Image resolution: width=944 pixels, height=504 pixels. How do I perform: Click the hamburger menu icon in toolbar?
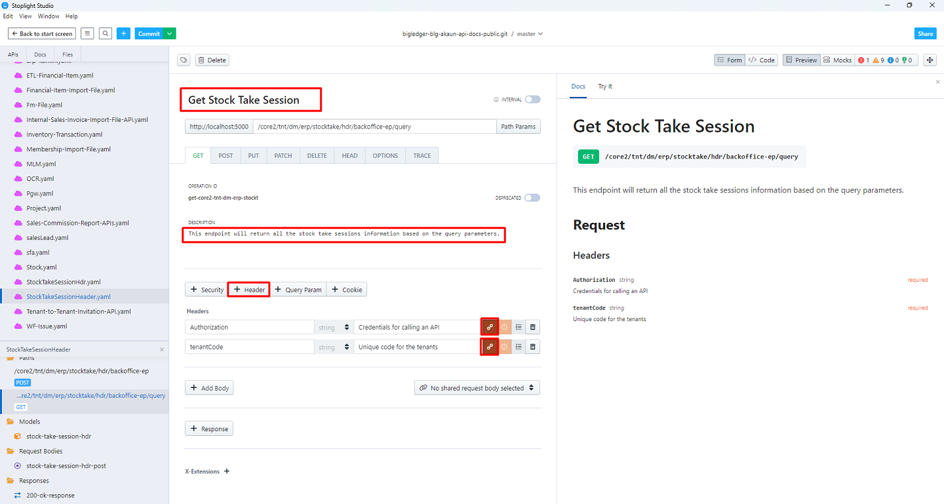click(x=87, y=33)
